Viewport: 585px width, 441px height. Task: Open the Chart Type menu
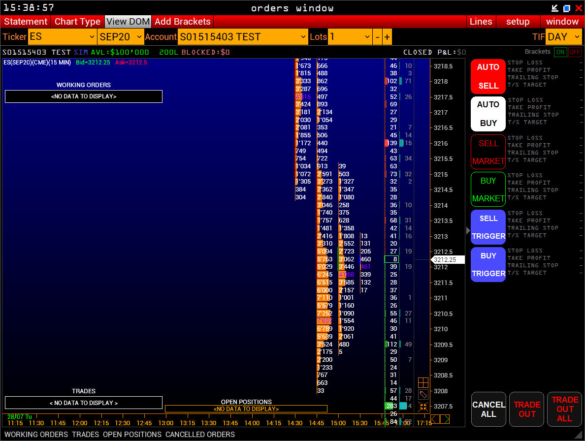(77, 22)
